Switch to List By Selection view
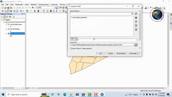The image size is (172, 97). coord(10,17)
